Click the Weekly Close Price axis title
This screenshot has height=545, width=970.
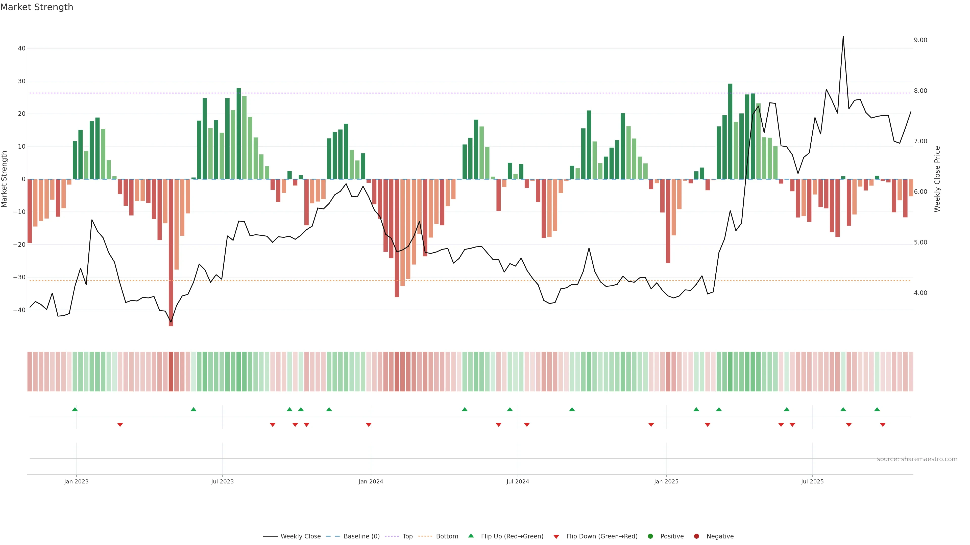[937, 179]
